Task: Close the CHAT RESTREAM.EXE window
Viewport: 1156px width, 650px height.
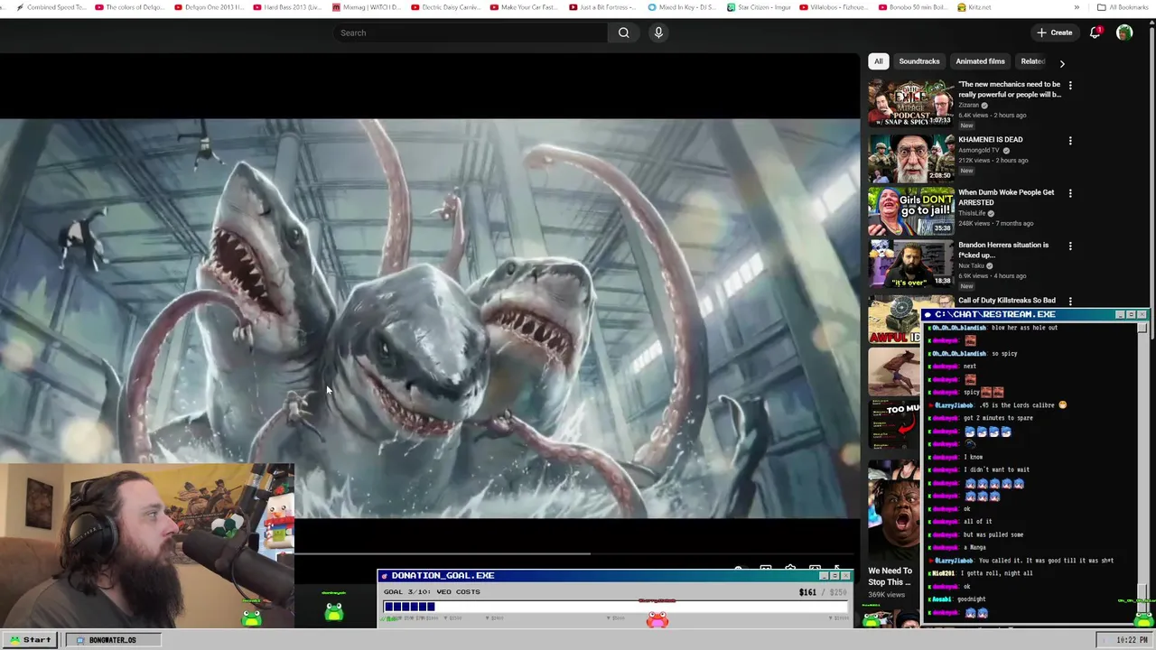Action: 1142,314
